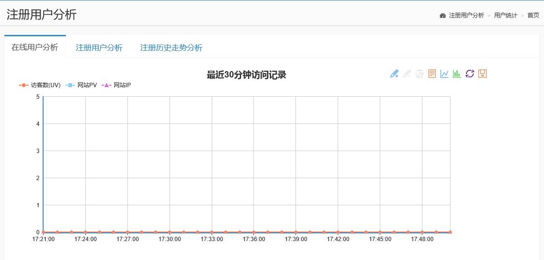
Task: Switch to 注册用户分析 tab
Action: (x=99, y=47)
